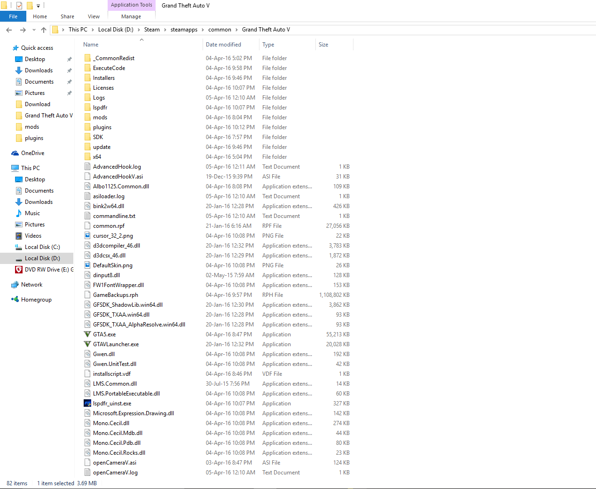Click the DefaultSkin.png file icon
The height and width of the screenshot is (489, 596).
click(x=87, y=265)
